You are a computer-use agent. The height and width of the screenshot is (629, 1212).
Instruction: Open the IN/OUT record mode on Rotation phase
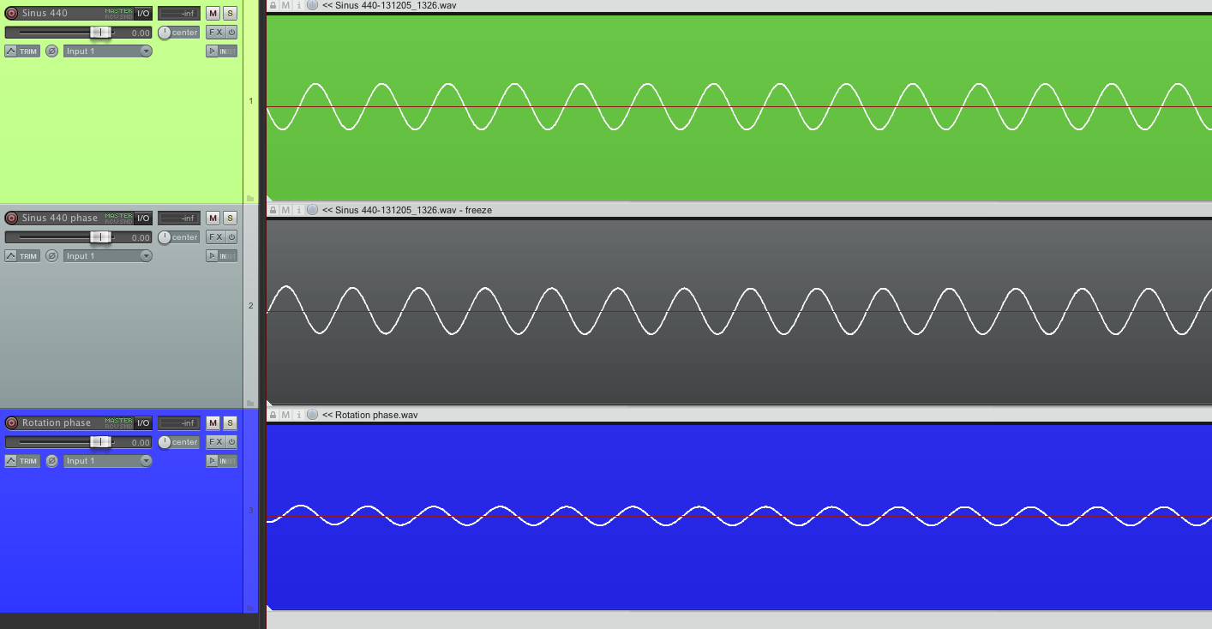227,461
